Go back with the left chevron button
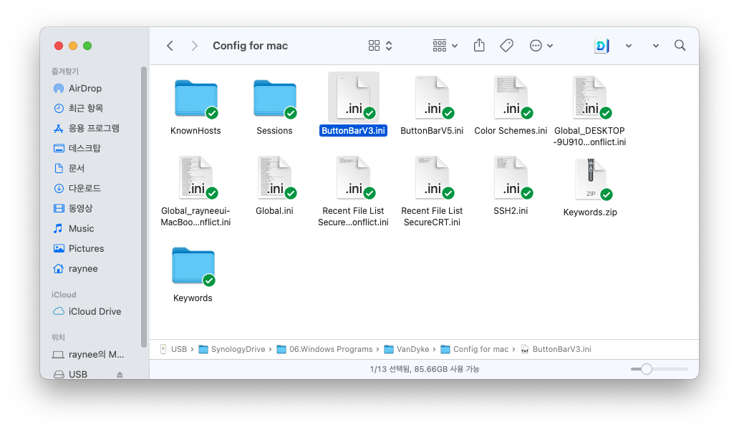Viewport: 739px width, 432px height. pyautogui.click(x=170, y=46)
